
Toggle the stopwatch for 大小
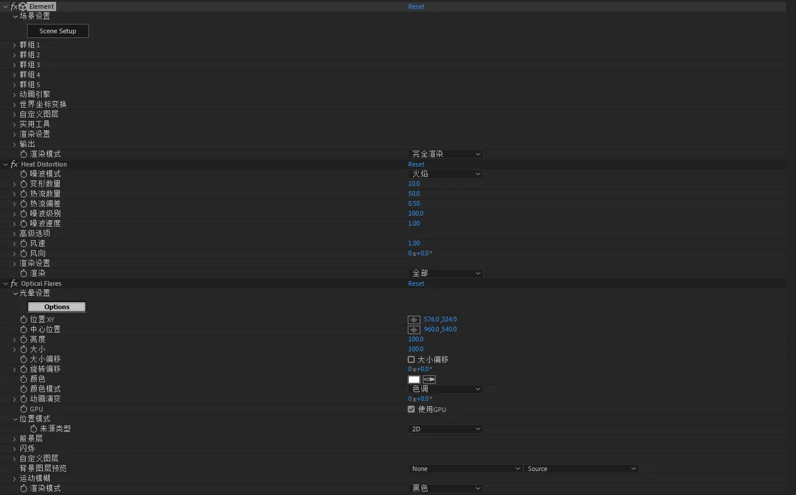24,349
